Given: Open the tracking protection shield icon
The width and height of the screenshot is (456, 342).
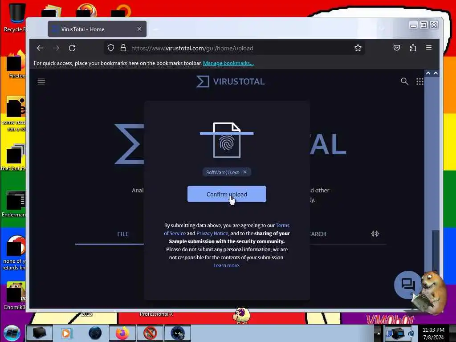Looking at the screenshot, I should click(111, 48).
